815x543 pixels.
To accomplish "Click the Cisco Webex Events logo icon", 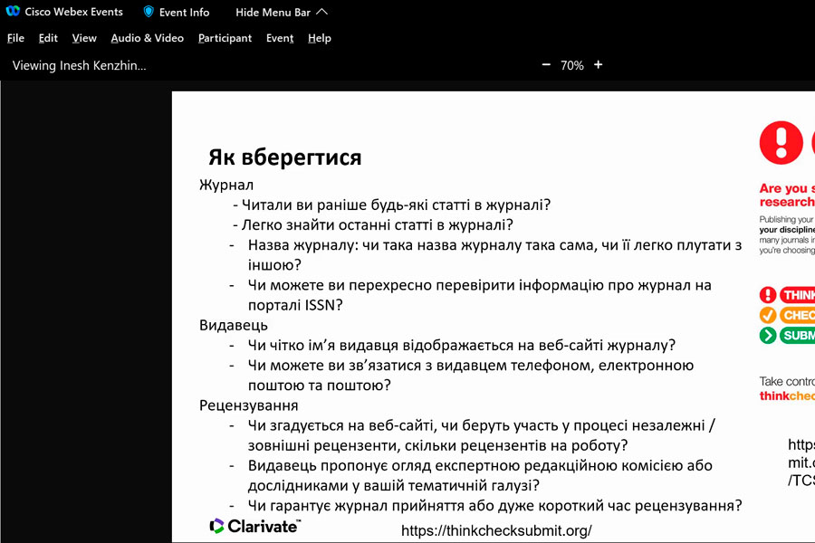I will click(x=13, y=11).
